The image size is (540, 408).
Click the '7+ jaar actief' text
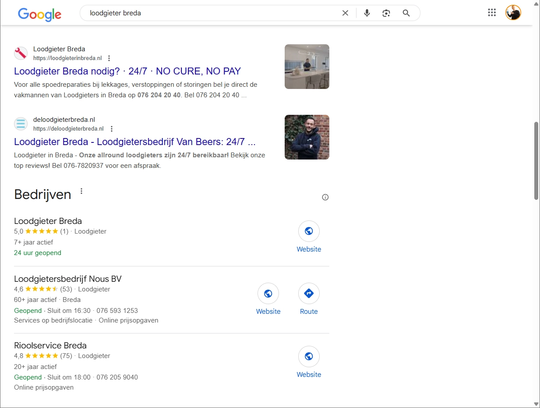(x=33, y=242)
